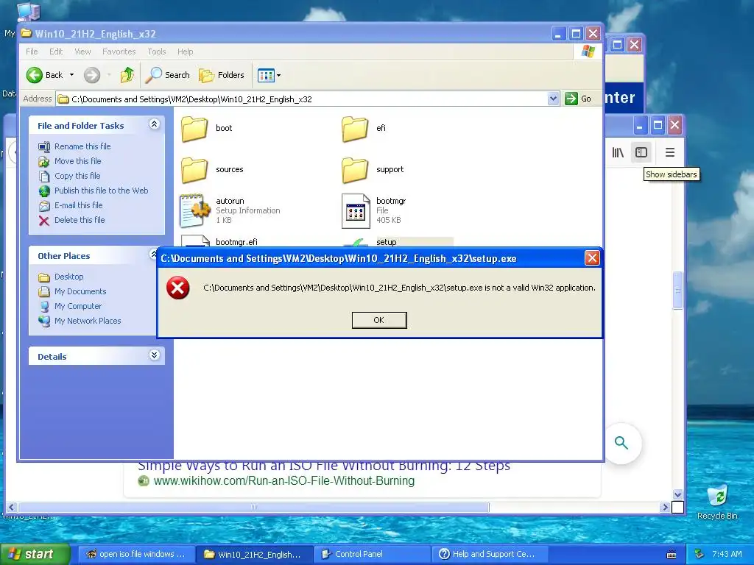The image size is (754, 565).
Task: Click the tray network icon near clock
Action: pyautogui.click(x=700, y=555)
